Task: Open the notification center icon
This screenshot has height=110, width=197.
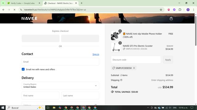Action: click(192, 108)
